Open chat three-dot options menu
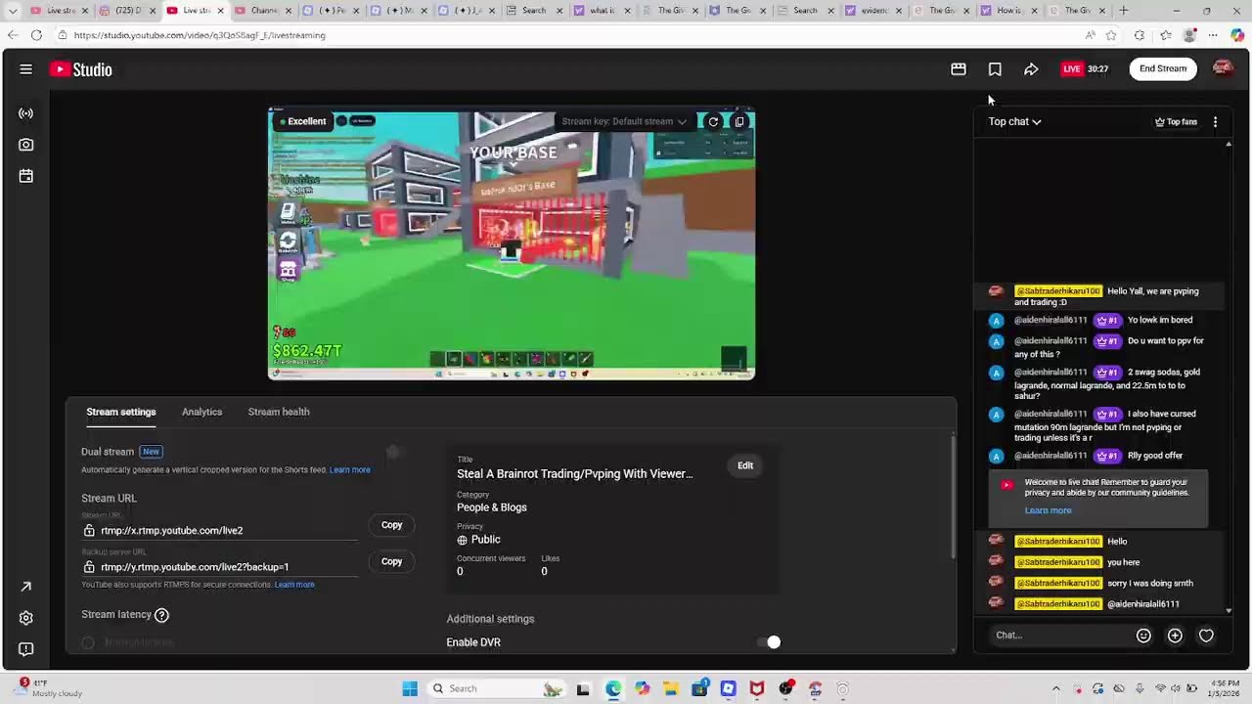1252x704 pixels. (x=1215, y=122)
